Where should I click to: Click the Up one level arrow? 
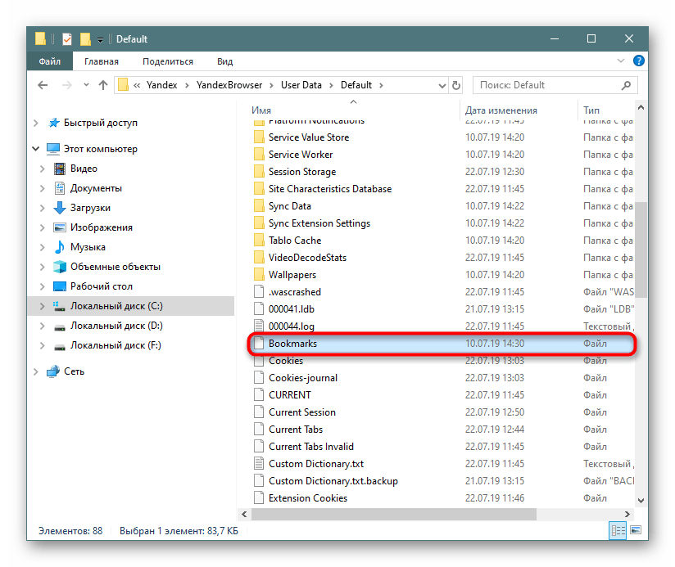[103, 84]
